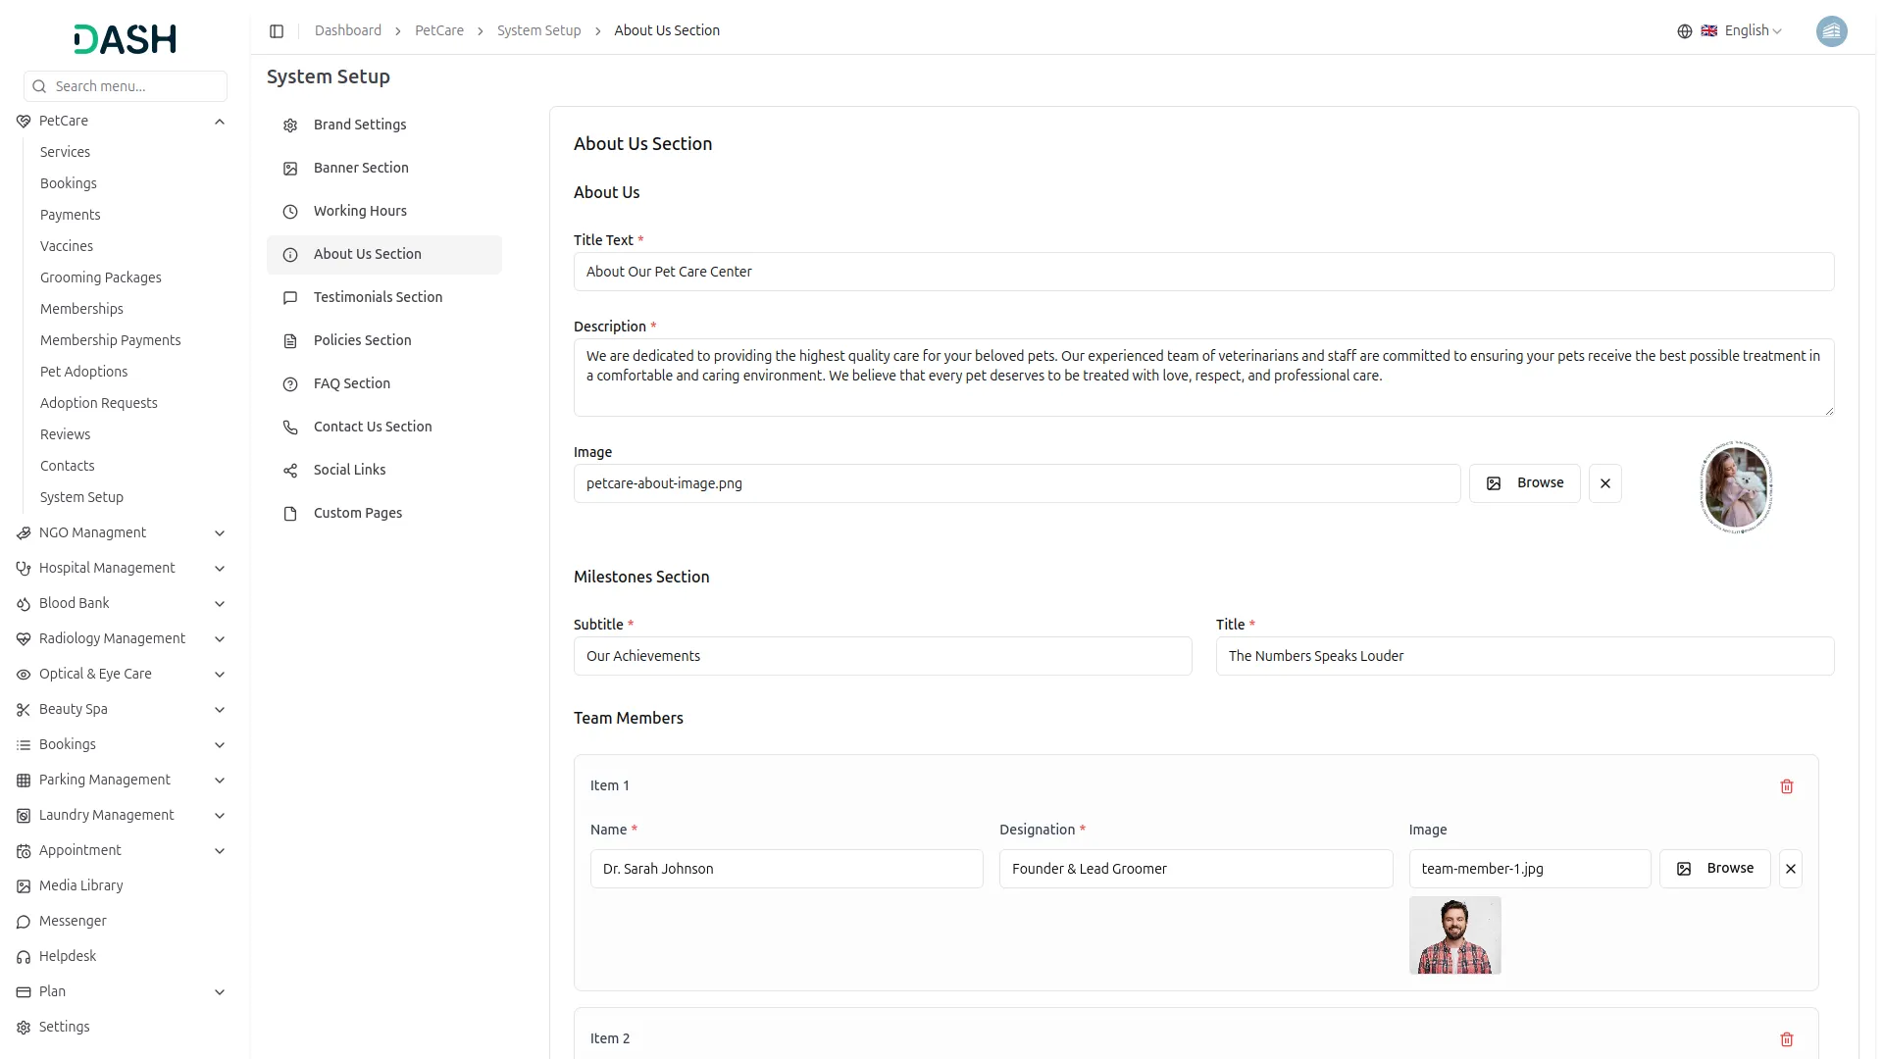Click the Search menu input field
Screen dimensions: 1883x1059
pyautogui.click(x=126, y=86)
